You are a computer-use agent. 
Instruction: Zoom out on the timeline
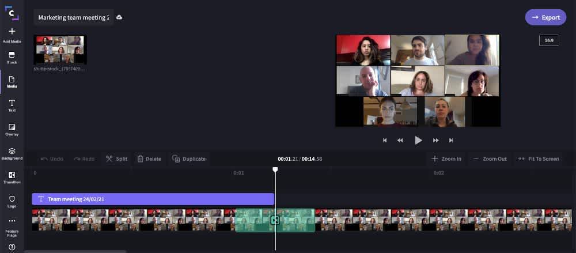point(490,159)
